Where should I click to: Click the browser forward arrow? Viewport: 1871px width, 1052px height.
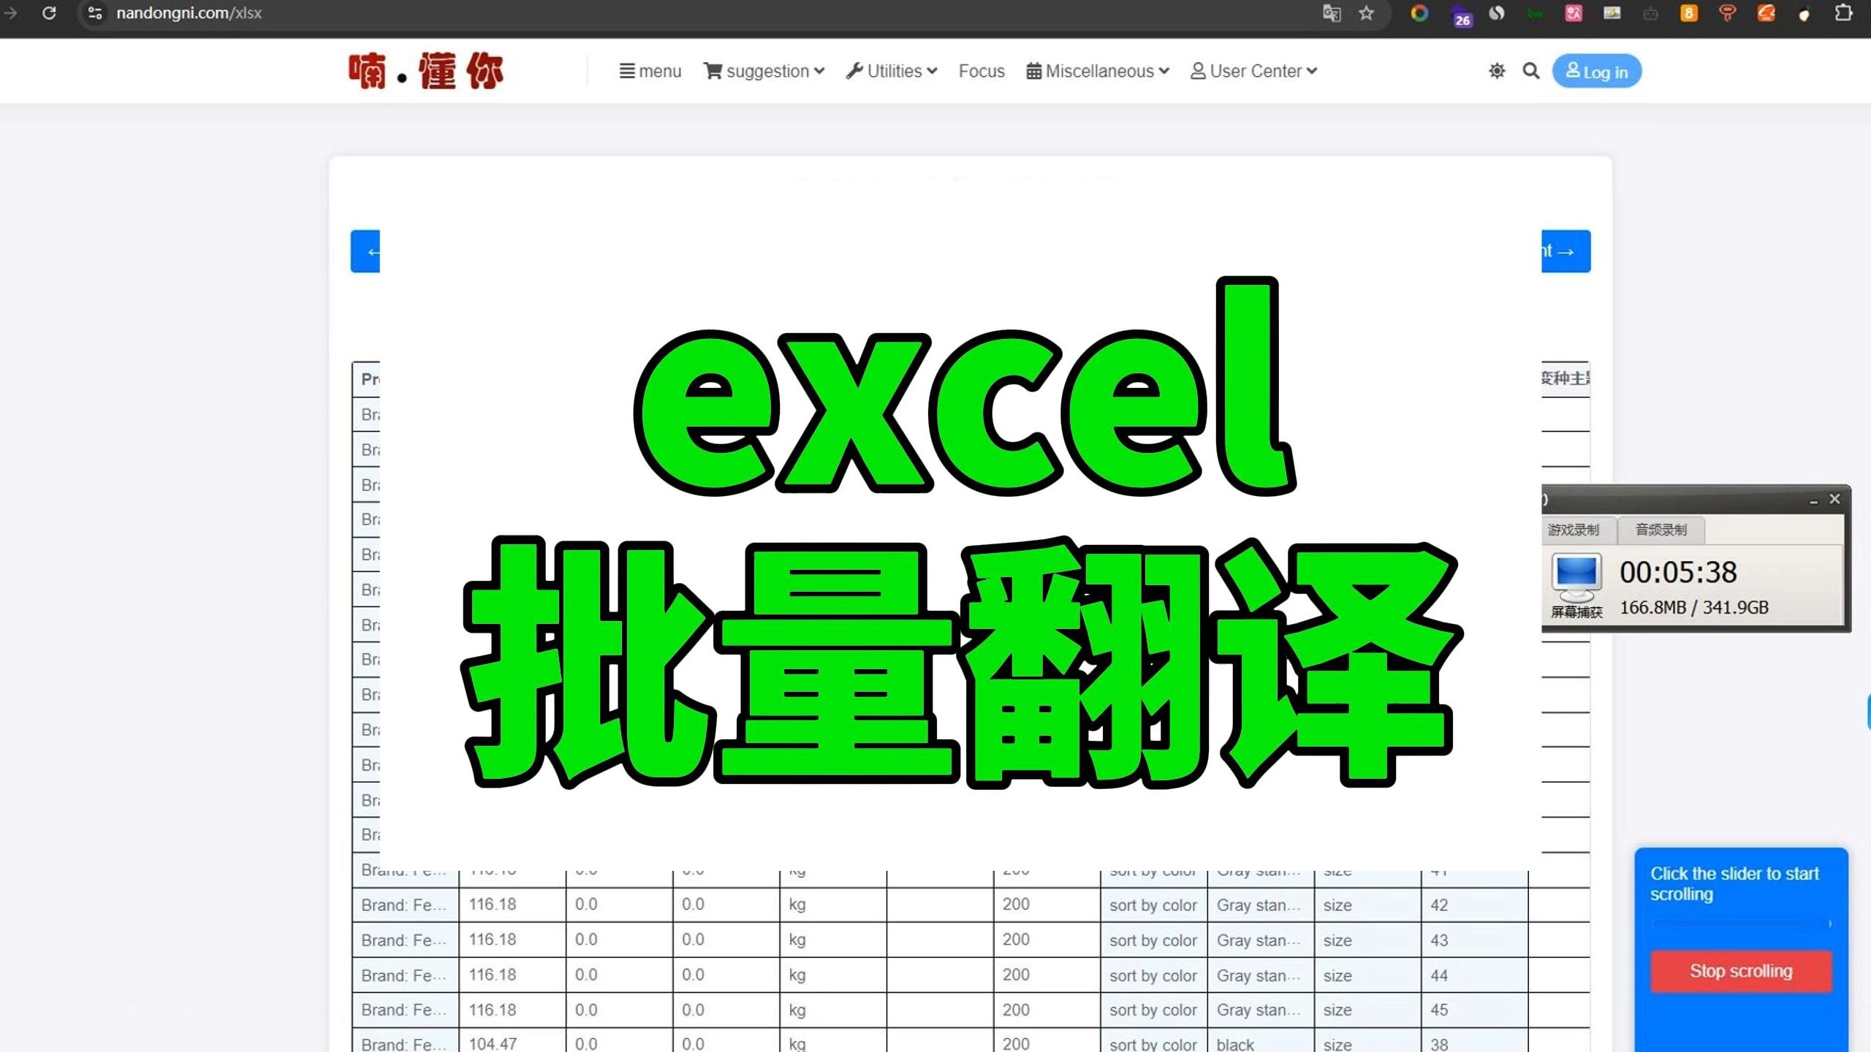(10, 13)
